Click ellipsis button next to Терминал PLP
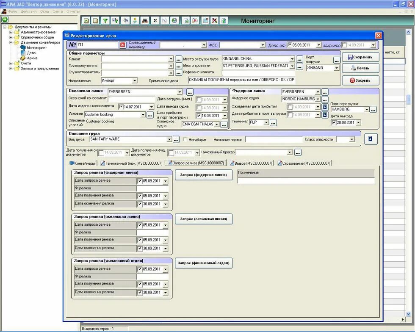Image resolution: width=415 pixels, height=332 pixels. [273, 122]
